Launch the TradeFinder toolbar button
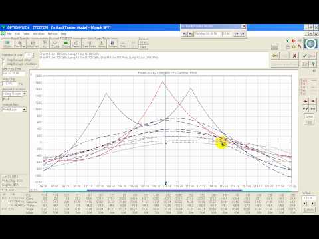 [89, 44]
